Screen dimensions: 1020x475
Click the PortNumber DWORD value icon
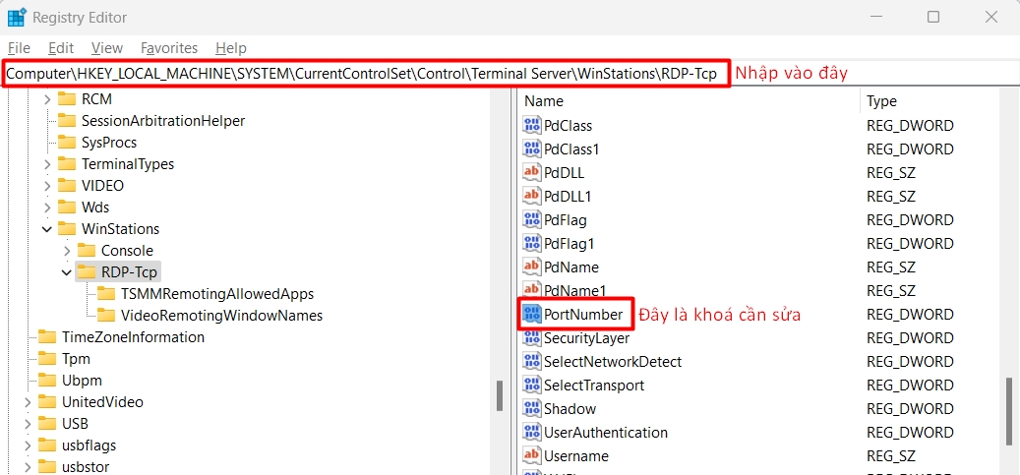[x=532, y=315]
